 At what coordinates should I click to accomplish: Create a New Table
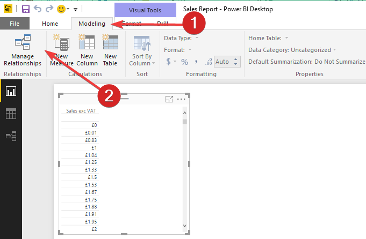click(110, 50)
